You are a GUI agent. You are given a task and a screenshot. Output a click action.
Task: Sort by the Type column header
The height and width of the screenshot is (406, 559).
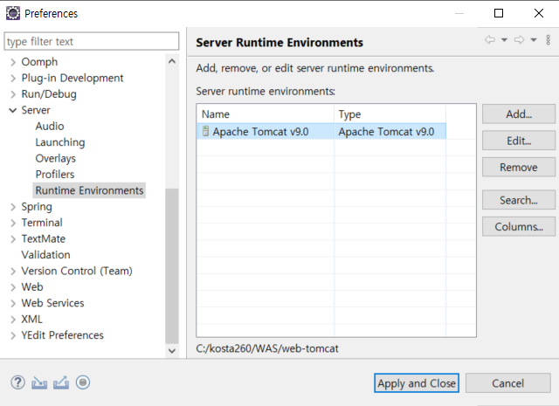[x=390, y=114]
